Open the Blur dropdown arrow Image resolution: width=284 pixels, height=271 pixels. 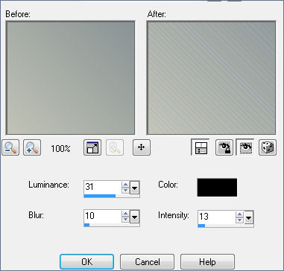134,217
